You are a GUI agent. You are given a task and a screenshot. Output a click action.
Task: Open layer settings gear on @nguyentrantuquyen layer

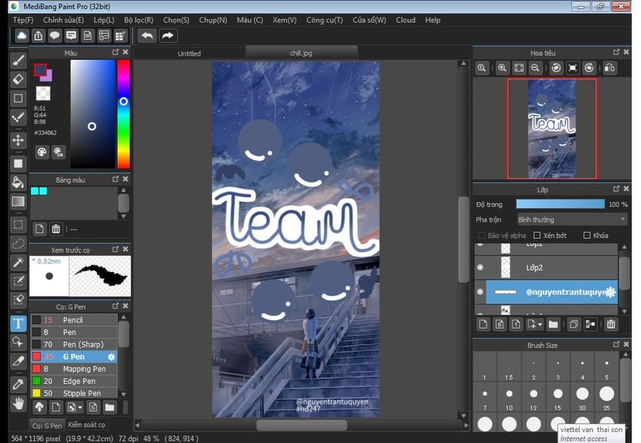610,291
